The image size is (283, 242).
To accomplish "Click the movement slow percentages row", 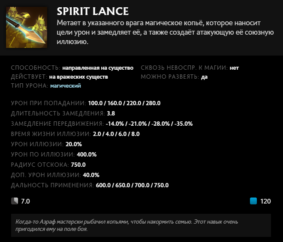I will tap(149, 124).
